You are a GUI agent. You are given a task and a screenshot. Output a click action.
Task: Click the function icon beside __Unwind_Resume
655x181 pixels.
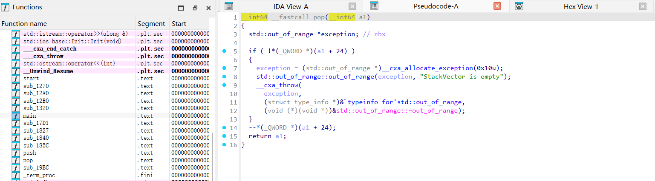coord(15,71)
